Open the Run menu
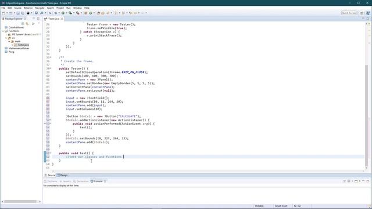The image size is (372, 209). (69, 8)
